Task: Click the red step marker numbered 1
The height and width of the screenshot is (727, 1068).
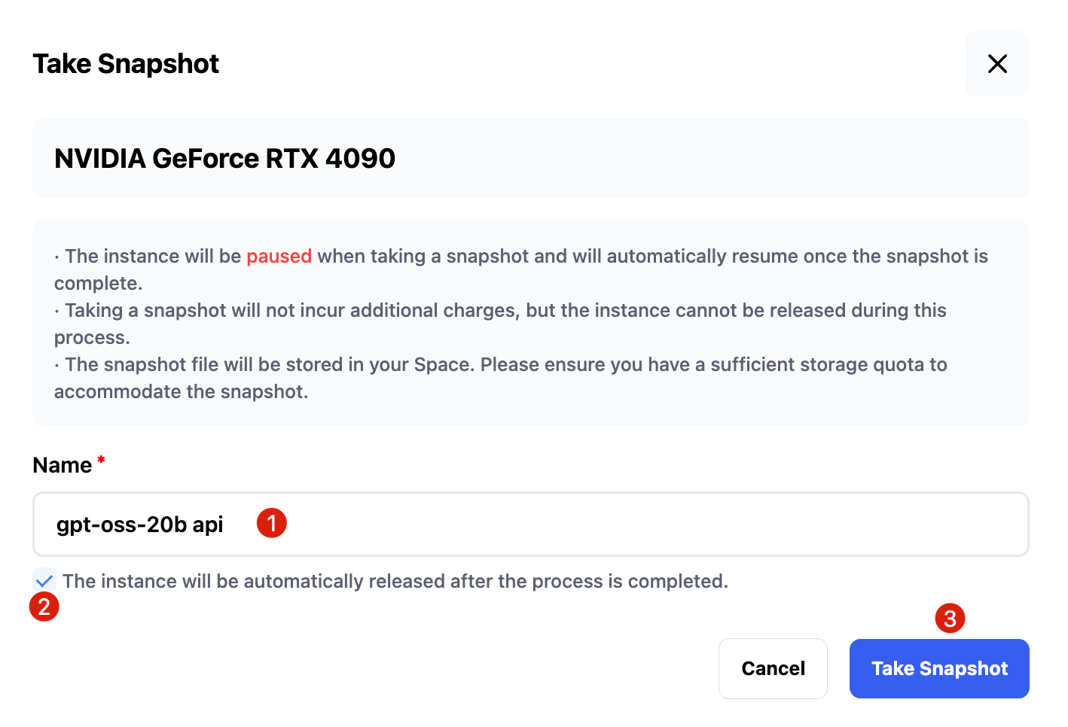Action: 272,523
